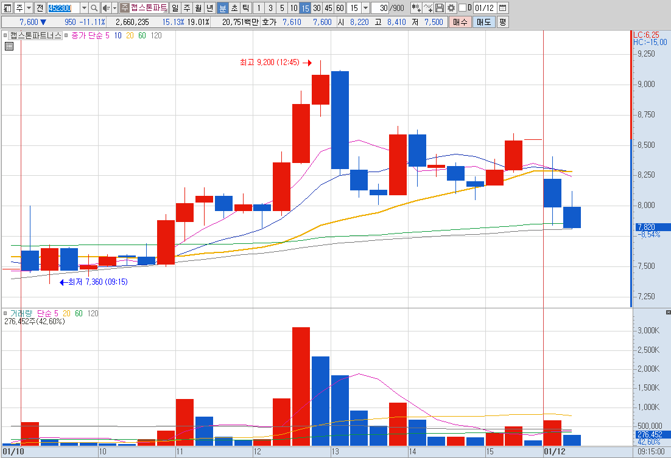Click the stock code field 452300
The width and height of the screenshot is (671, 458).
pyautogui.click(x=63, y=8)
